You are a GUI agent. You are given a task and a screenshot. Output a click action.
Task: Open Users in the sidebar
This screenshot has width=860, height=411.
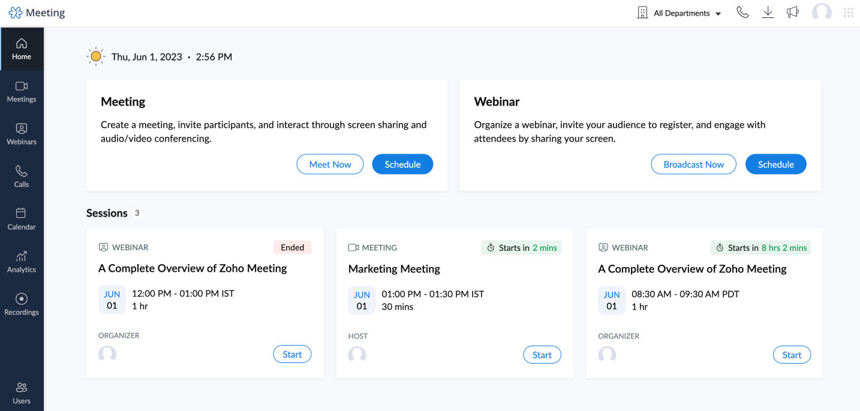coord(22,394)
